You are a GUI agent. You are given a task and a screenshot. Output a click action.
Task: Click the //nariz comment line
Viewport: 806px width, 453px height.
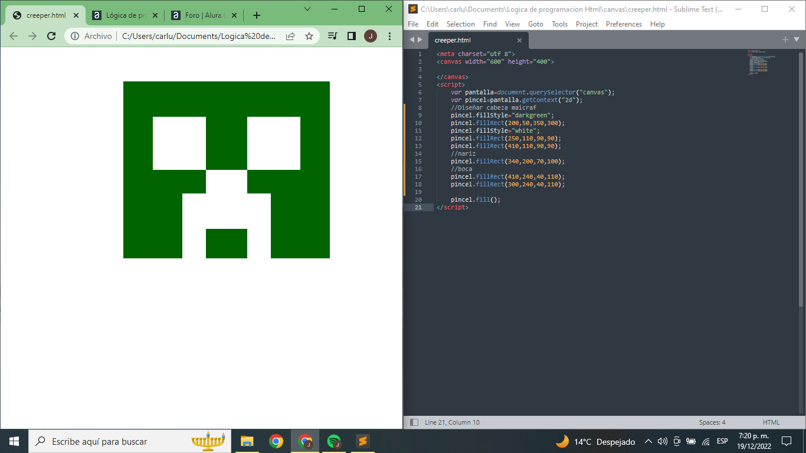click(463, 153)
